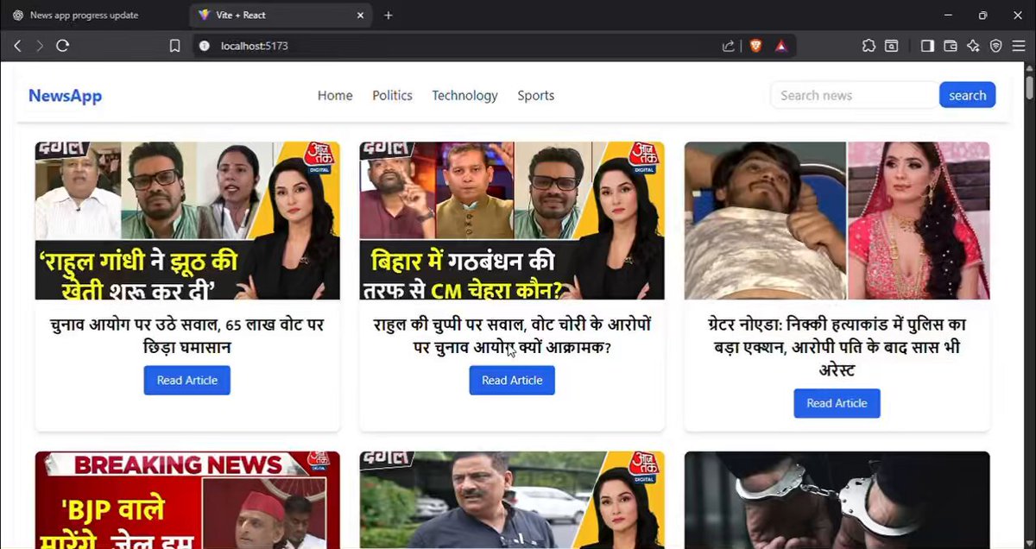Open the tab search window icon in toolbar
The image size is (1036, 549).
(891, 46)
